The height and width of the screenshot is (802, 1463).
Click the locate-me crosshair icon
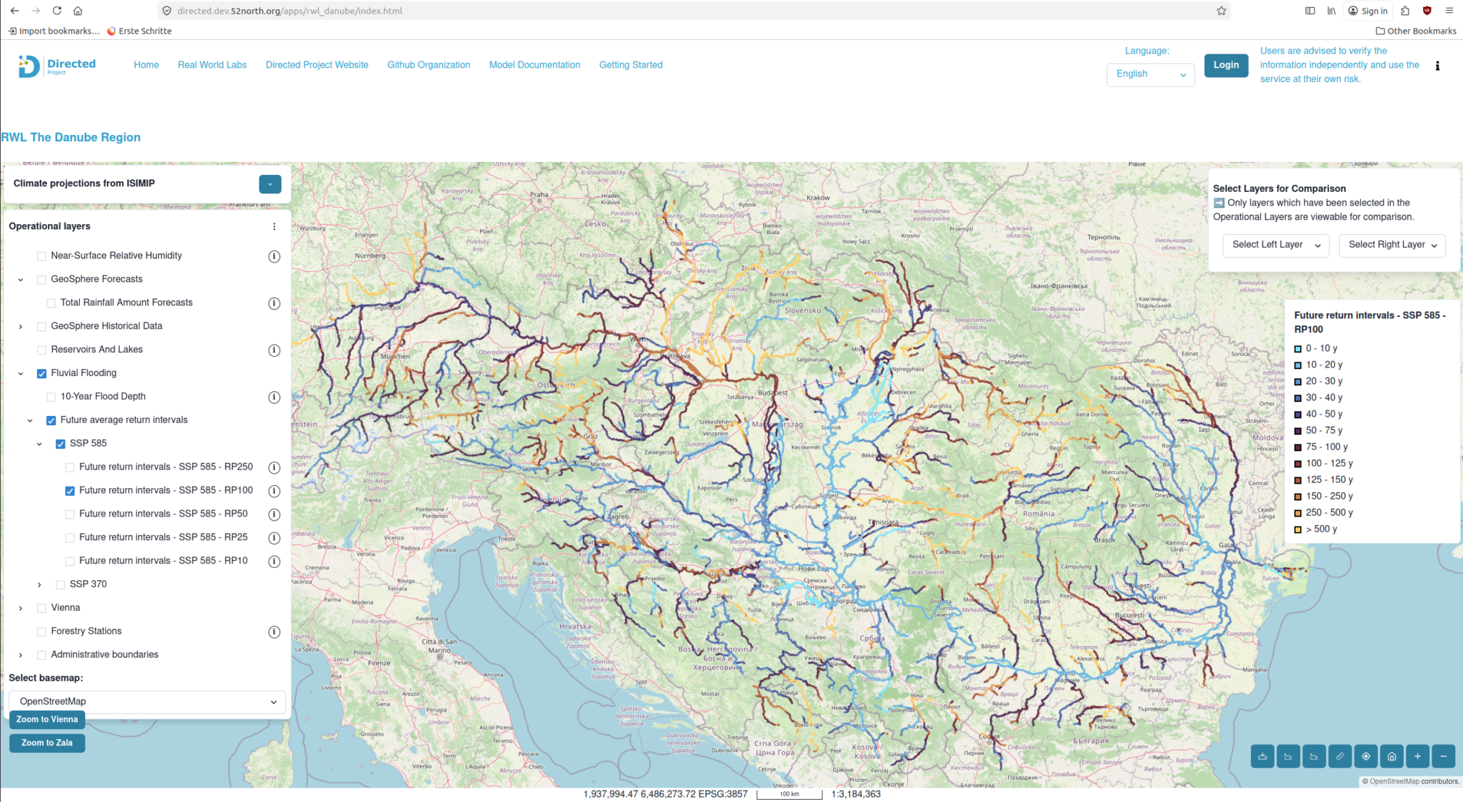click(1366, 756)
